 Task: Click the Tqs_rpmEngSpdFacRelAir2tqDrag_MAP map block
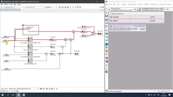tap(30, 53)
